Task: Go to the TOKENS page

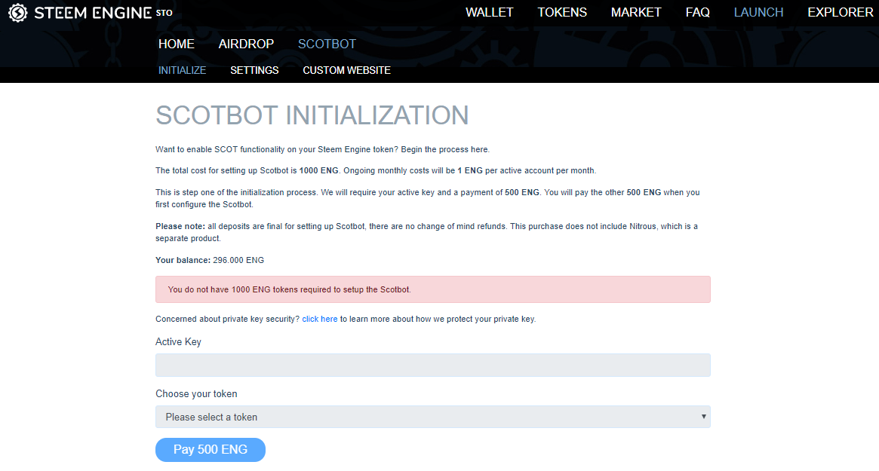Action: point(562,12)
